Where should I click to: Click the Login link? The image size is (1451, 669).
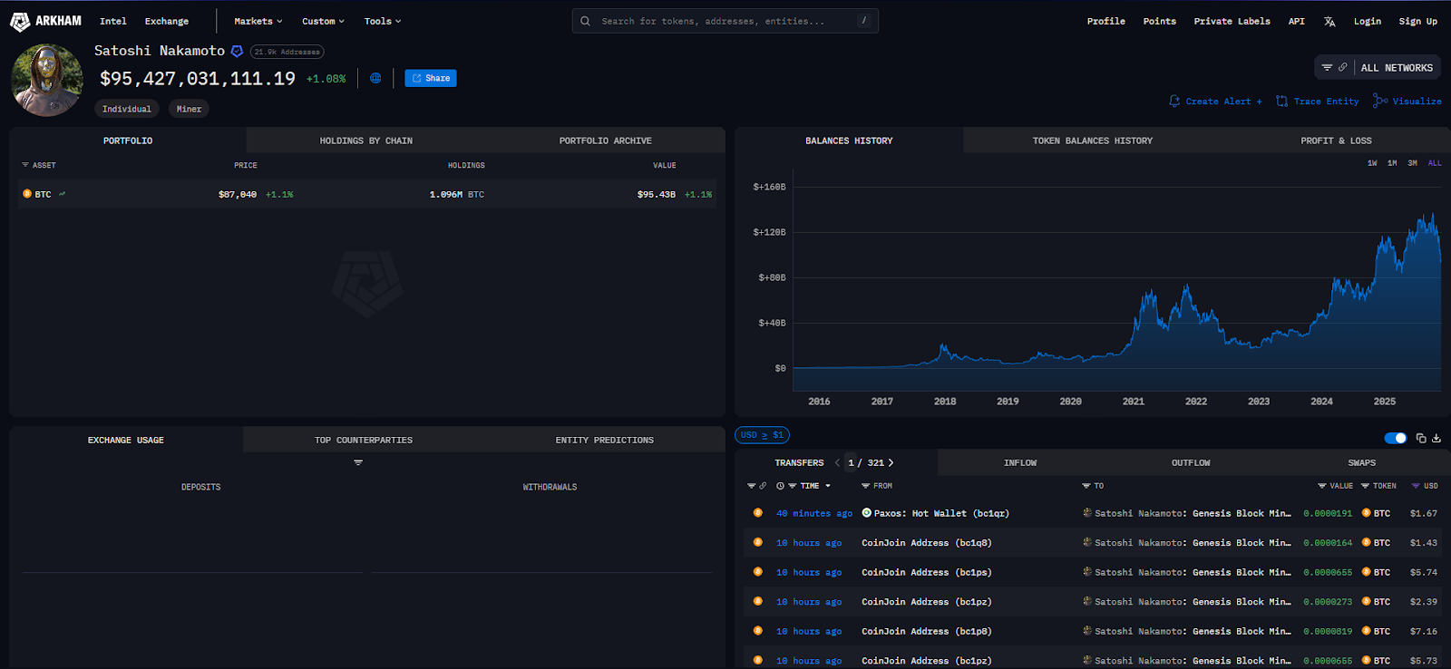click(1368, 21)
